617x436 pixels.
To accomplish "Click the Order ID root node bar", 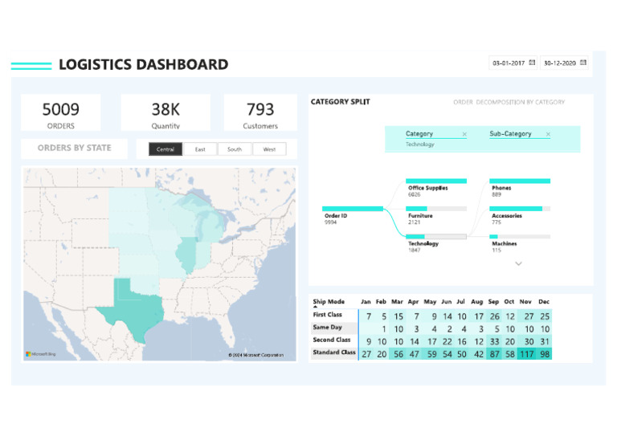I will tap(353, 209).
